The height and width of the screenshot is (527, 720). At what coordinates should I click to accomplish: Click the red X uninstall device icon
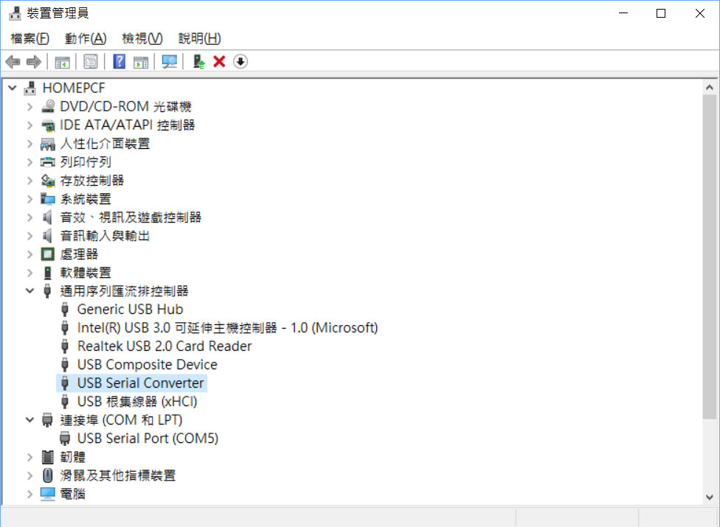[219, 62]
